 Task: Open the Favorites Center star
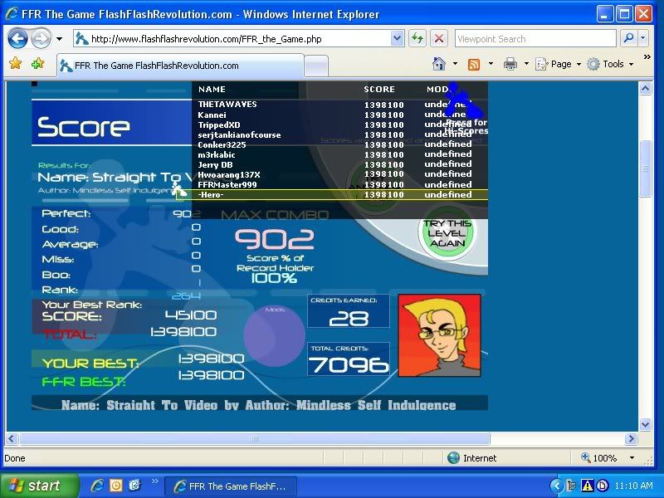click(15, 64)
